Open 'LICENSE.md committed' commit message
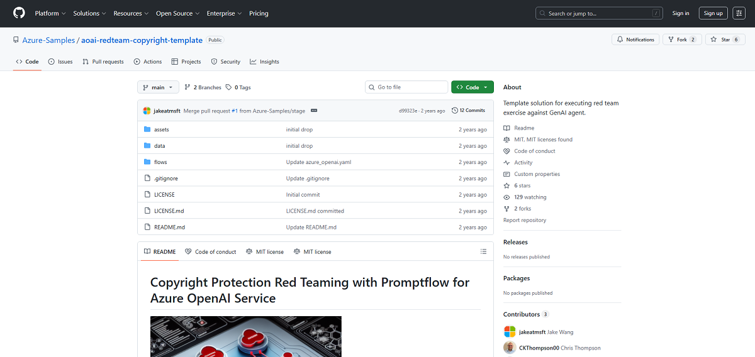This screenshot has height=357, width=755. point(315,211)
